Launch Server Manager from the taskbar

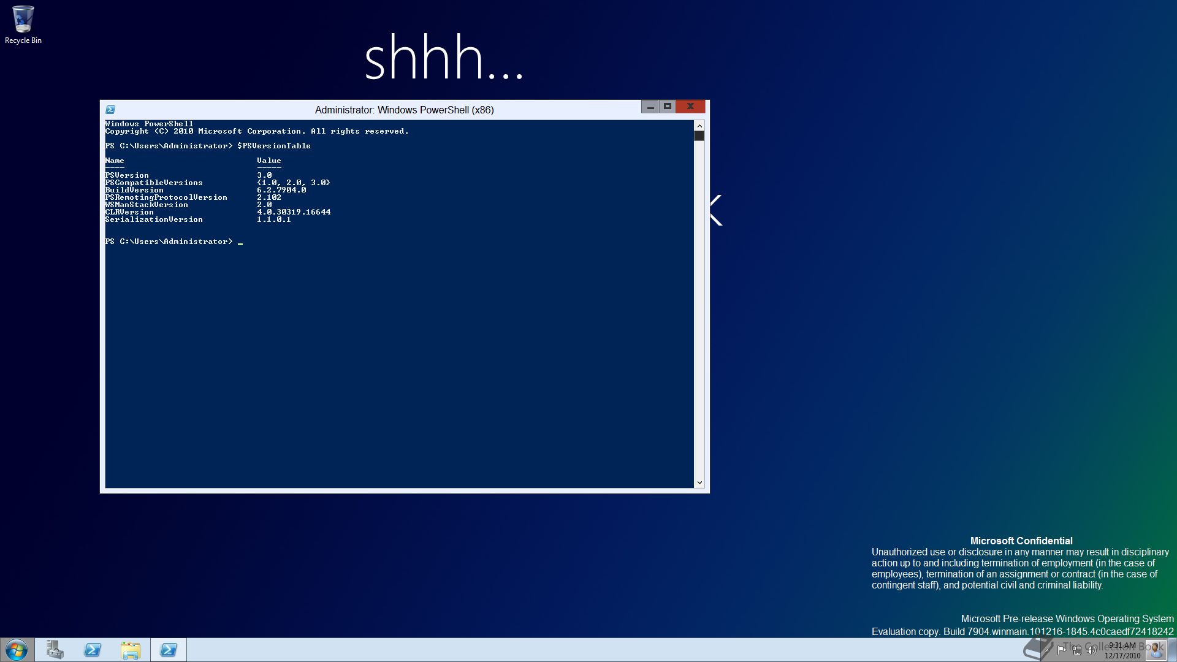[x=55, y=650]
